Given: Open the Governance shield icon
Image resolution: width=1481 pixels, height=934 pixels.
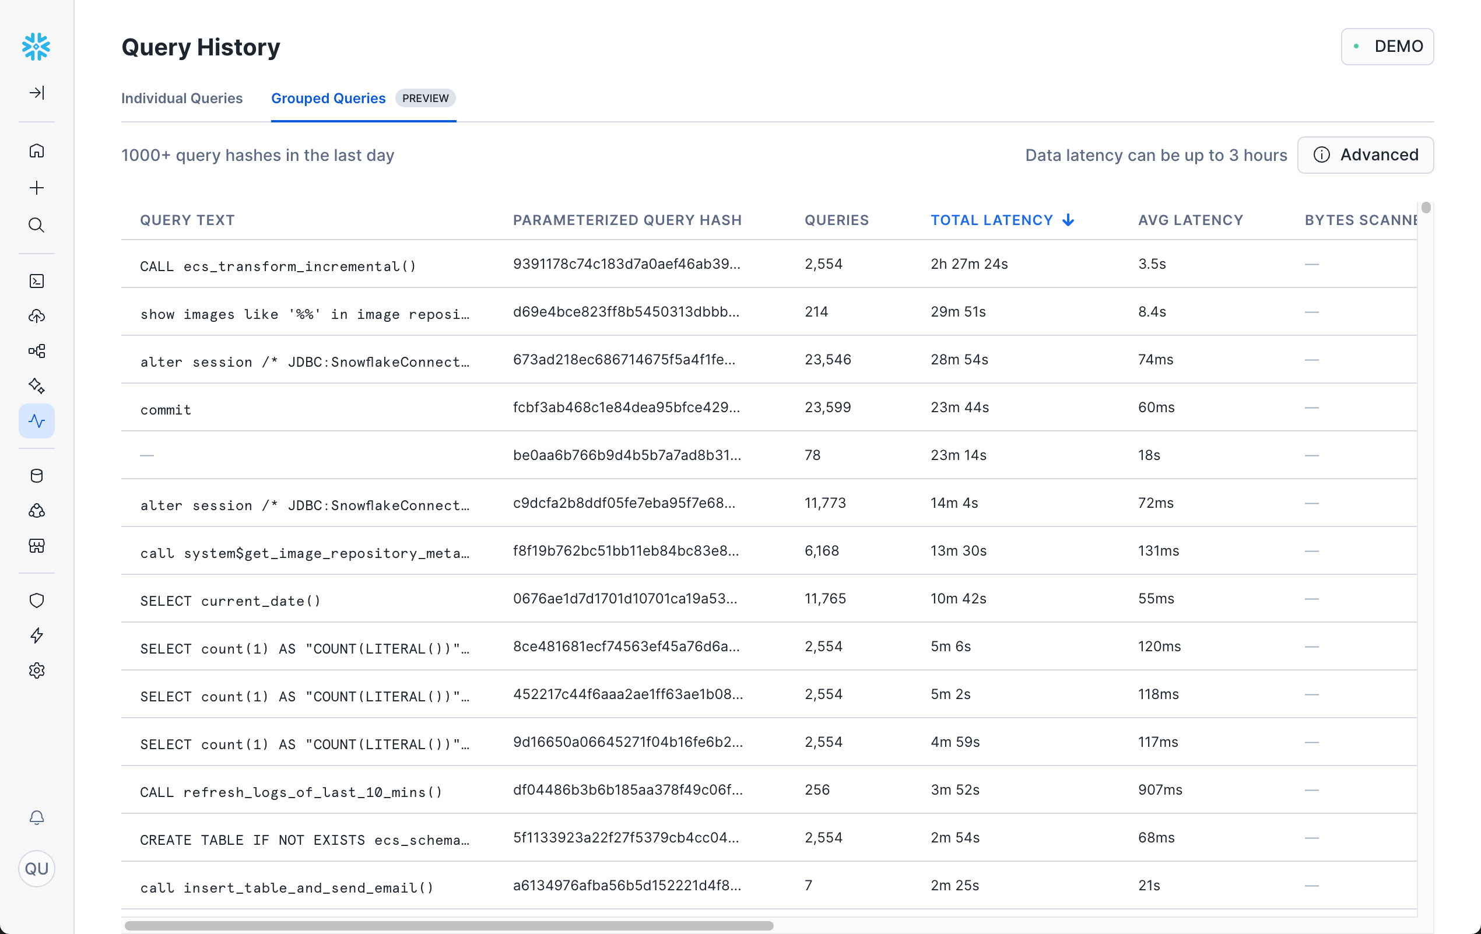Looking at the screenshot, I should click(x=37, y=600).
